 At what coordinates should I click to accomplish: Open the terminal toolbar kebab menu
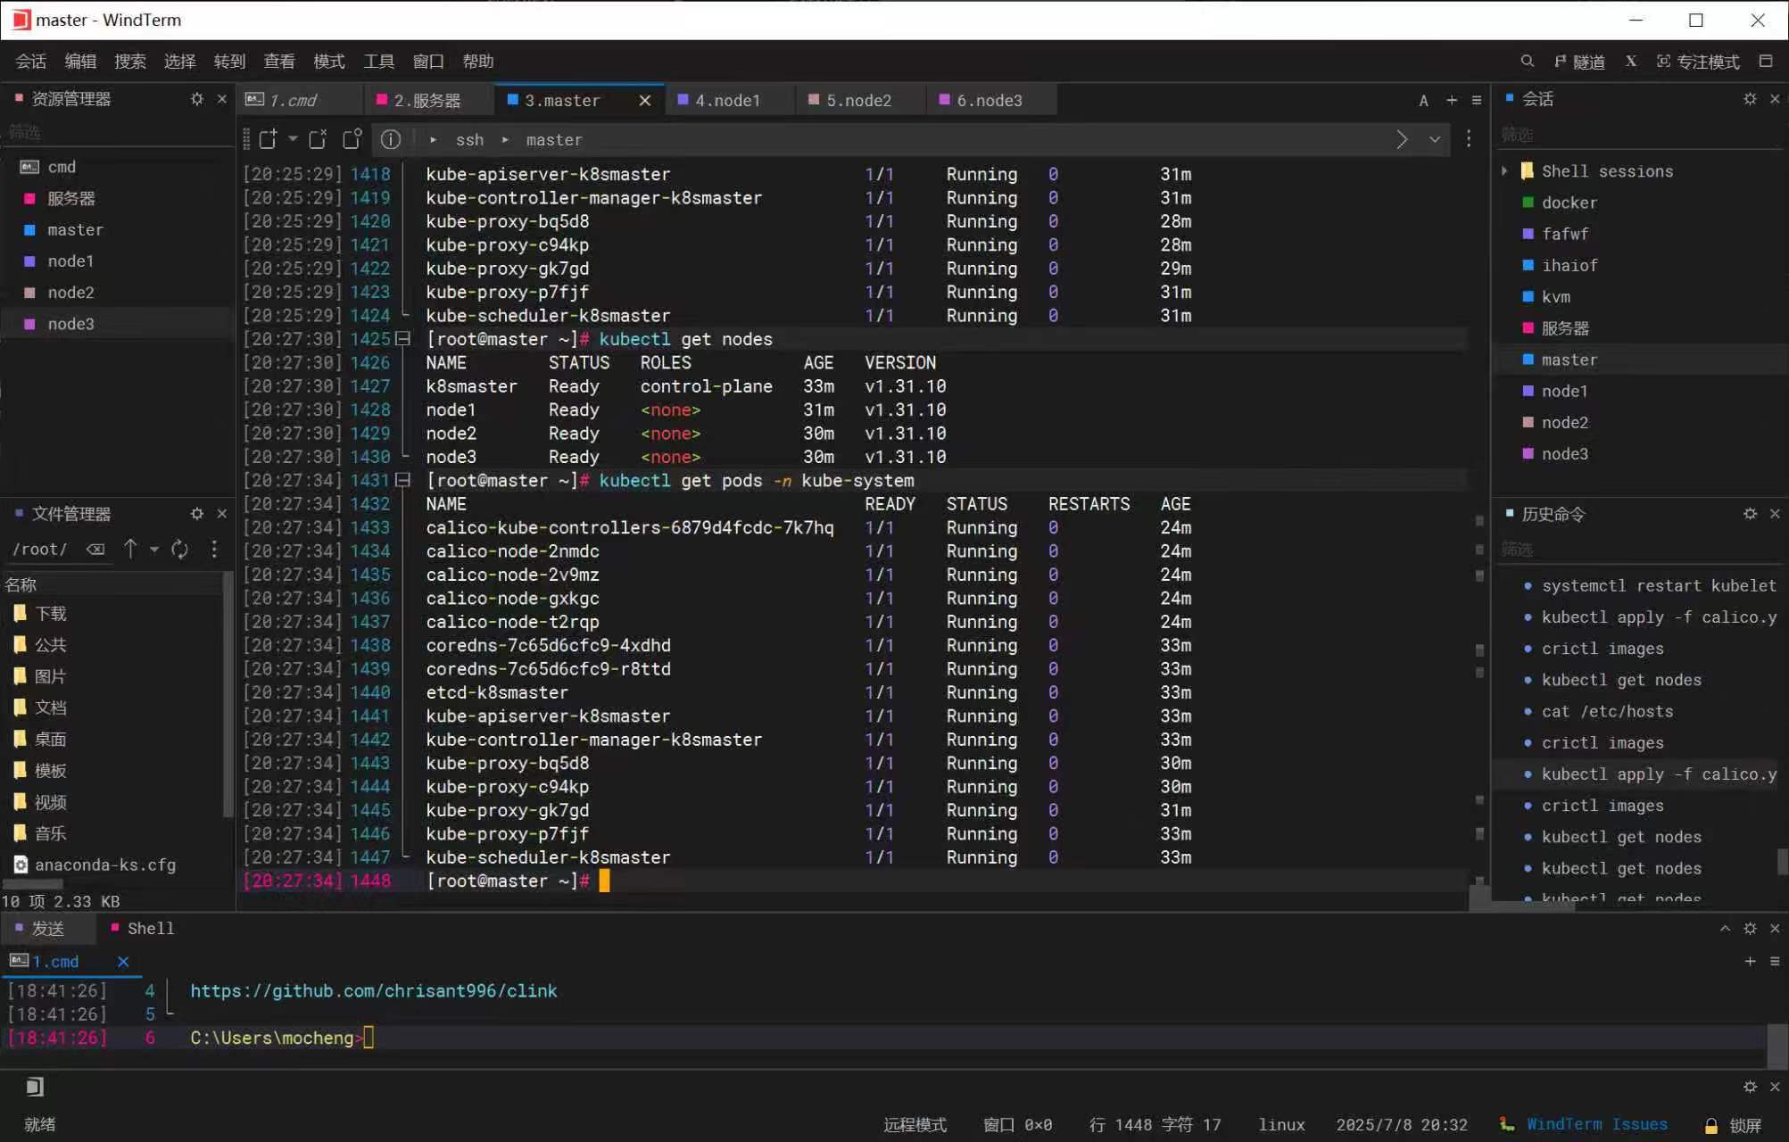[x=1469, y=139]
